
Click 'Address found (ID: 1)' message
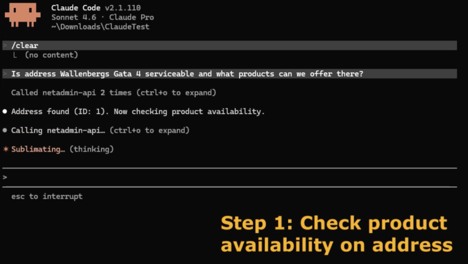138,112
